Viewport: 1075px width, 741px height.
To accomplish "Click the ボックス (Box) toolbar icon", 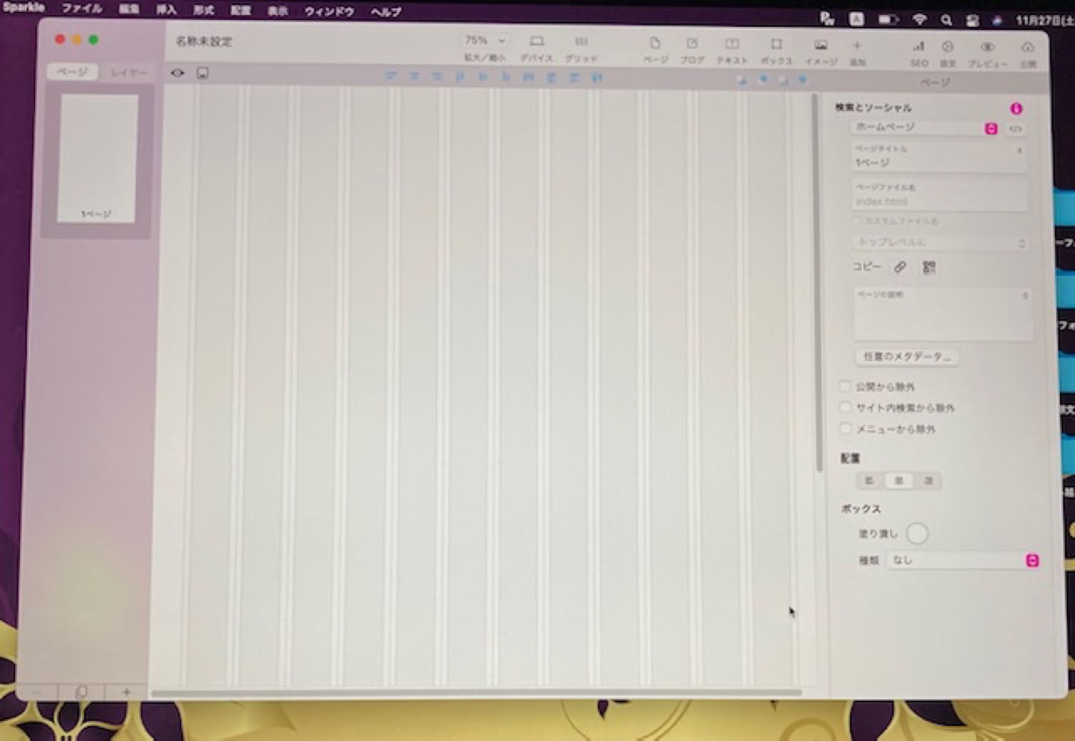I will tap(776, 44).
